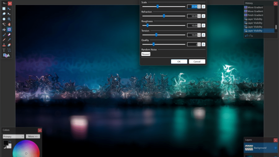The height and width of the screenshot is (157, 279).
Task: Open the Primary color dropdown
Action: click(x=13, y=137)
